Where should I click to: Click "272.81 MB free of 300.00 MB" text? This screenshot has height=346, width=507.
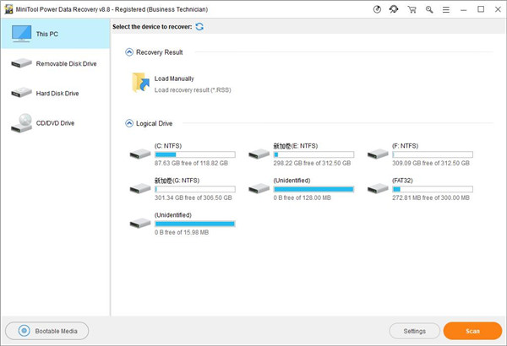(x=431, y=197)
